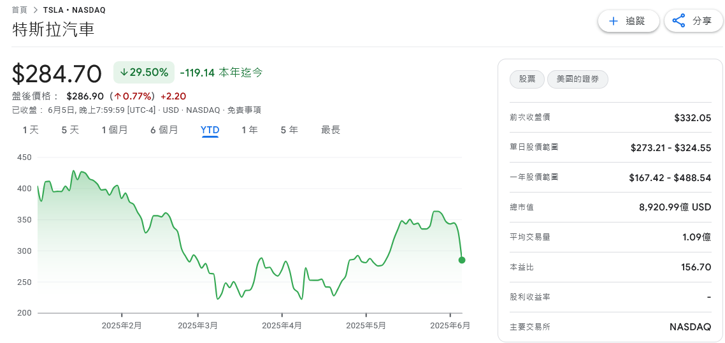This screenshot has height=343, width=725.
Task: Click the 2025年4月 axis label
Action: coord(282,326)
